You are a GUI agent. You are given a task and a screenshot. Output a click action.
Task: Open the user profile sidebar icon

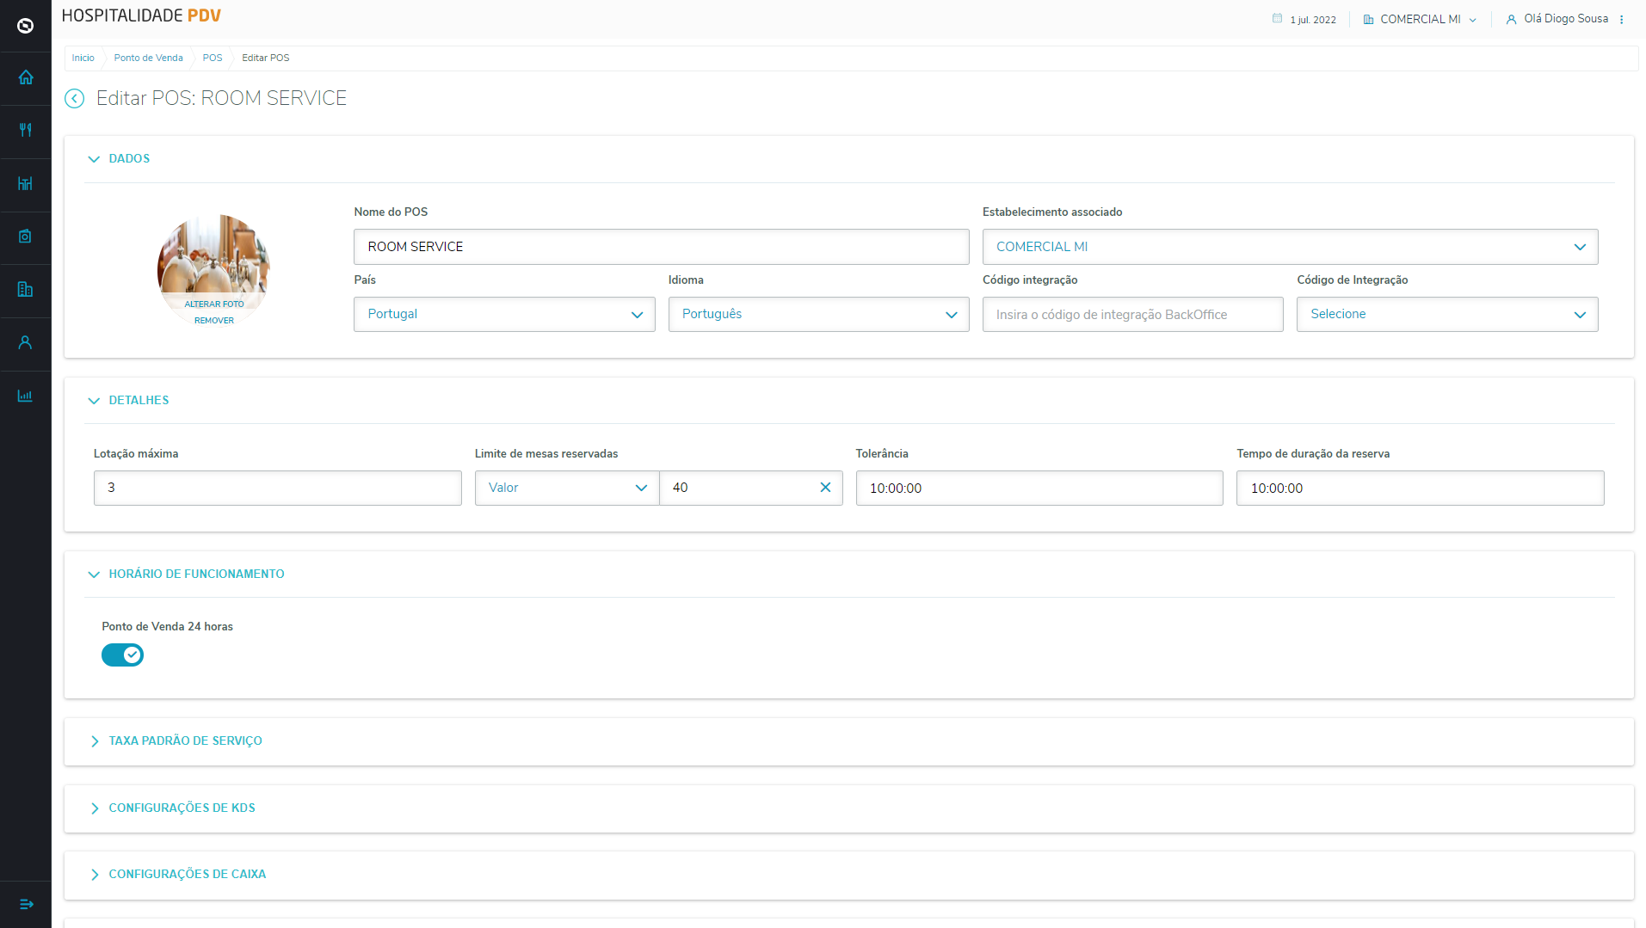(x=26, y=343)
